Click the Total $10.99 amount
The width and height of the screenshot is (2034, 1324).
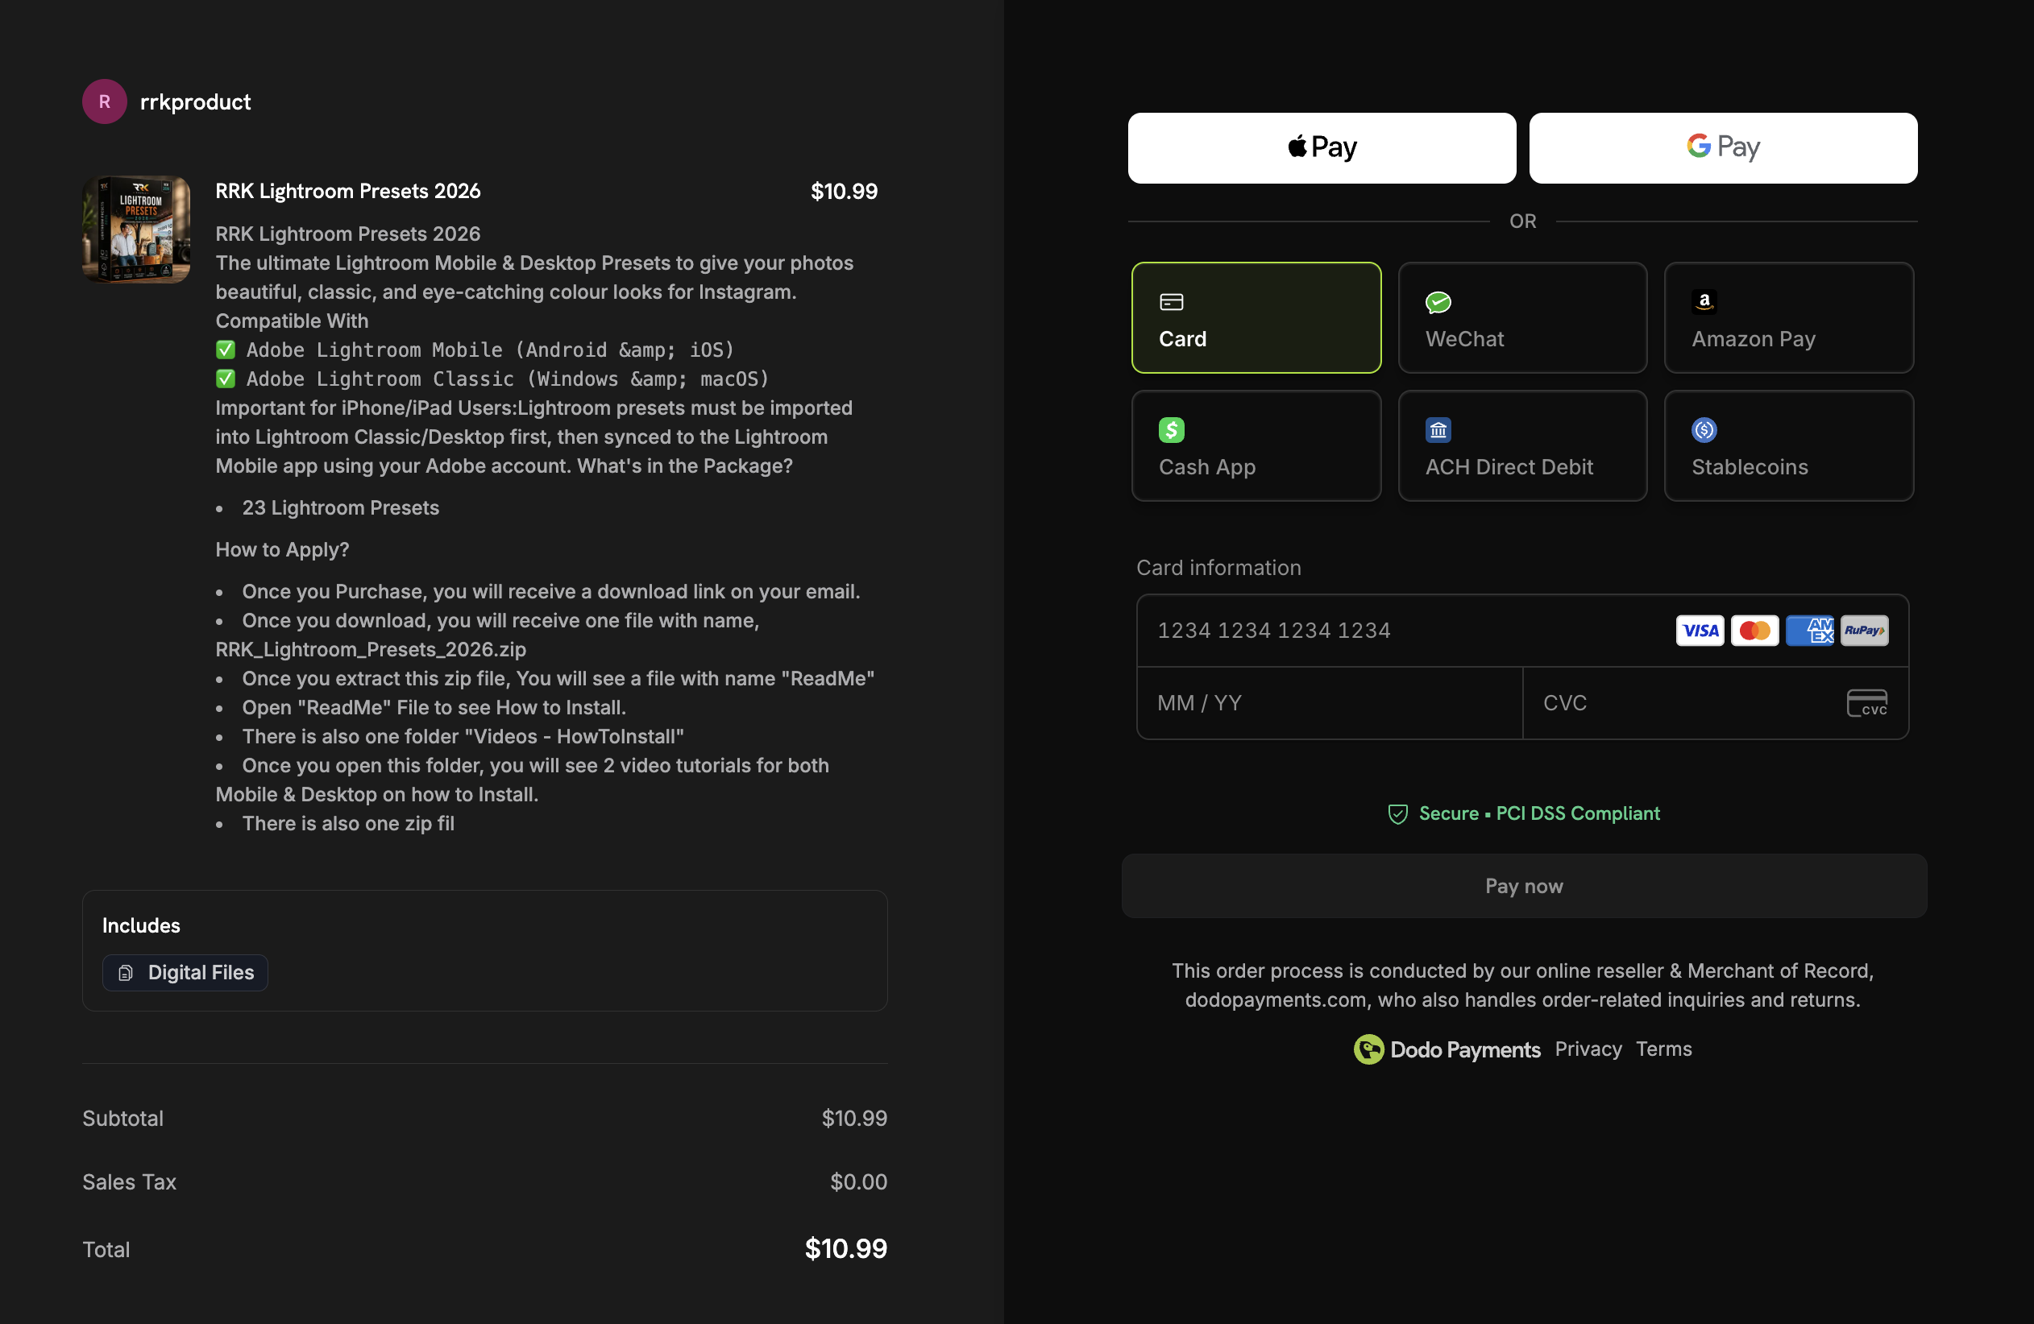[846, 1249]
